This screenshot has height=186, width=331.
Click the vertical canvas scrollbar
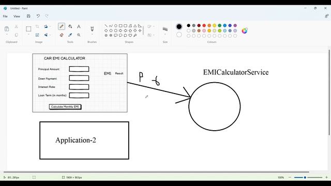pyautogui.click(x=329, y=92)
